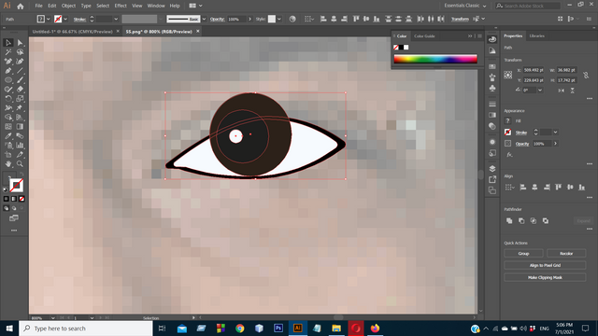Click the reference point locator grid
Image resolution: width=598 pixels, height=336 pixels.
pyautogui.click(x=508, y=75)
